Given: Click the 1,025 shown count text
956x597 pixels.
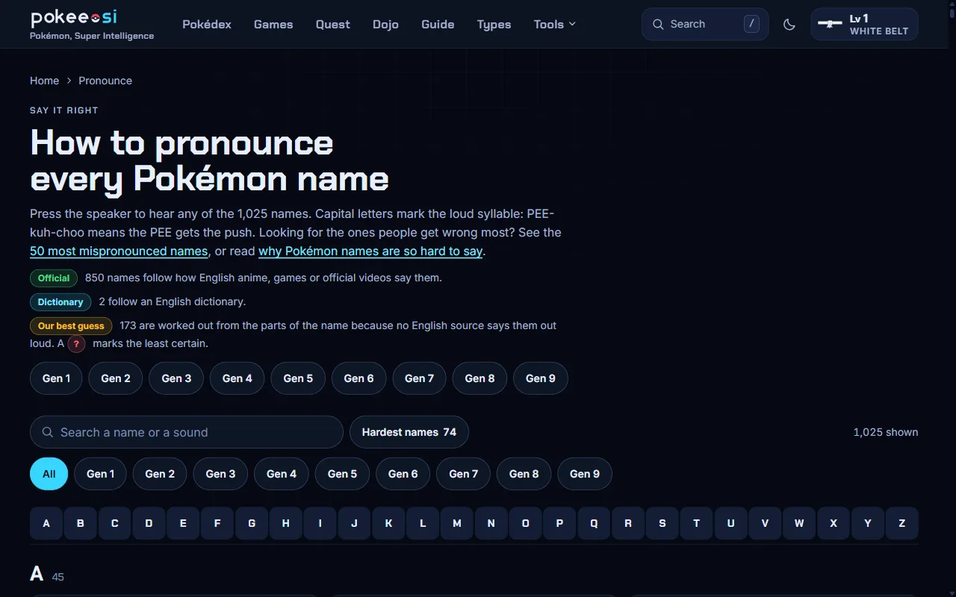Looking at the screenshot, I should pos(886,432).
